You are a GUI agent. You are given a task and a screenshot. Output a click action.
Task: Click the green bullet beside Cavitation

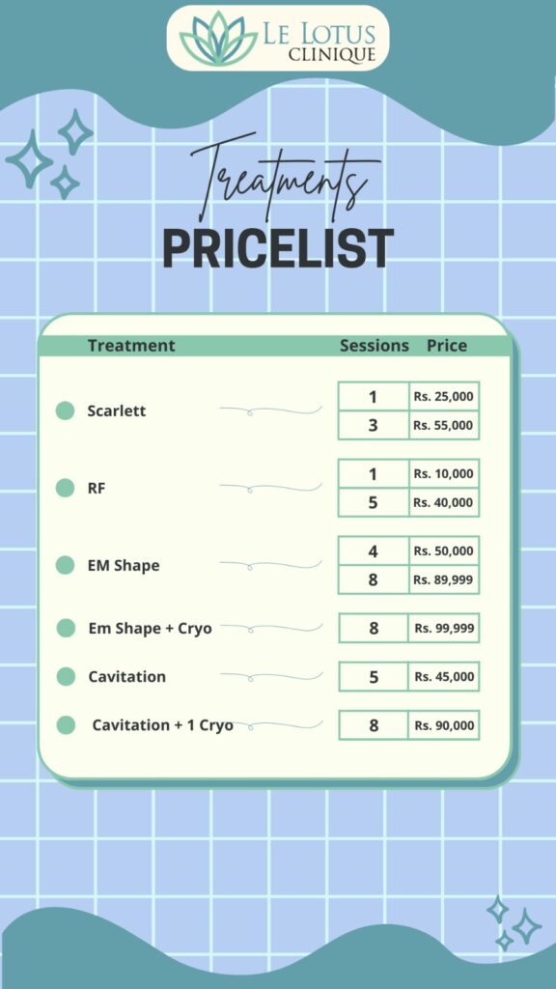click(66, 677)
